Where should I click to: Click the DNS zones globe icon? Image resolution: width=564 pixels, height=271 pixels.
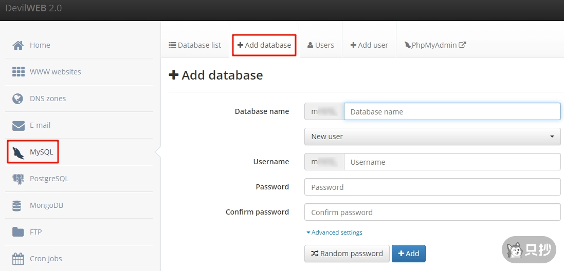click(x=18, y=99)
